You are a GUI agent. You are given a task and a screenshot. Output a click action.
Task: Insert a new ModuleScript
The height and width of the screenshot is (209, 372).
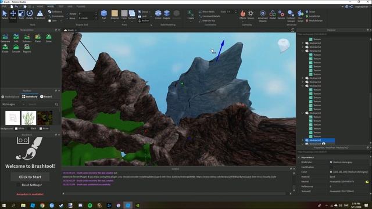pyautogui.click(x=314, y=21)
